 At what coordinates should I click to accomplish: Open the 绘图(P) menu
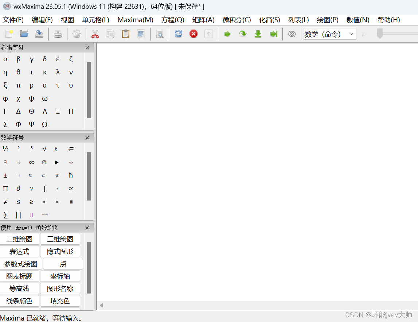click(327, 20)
